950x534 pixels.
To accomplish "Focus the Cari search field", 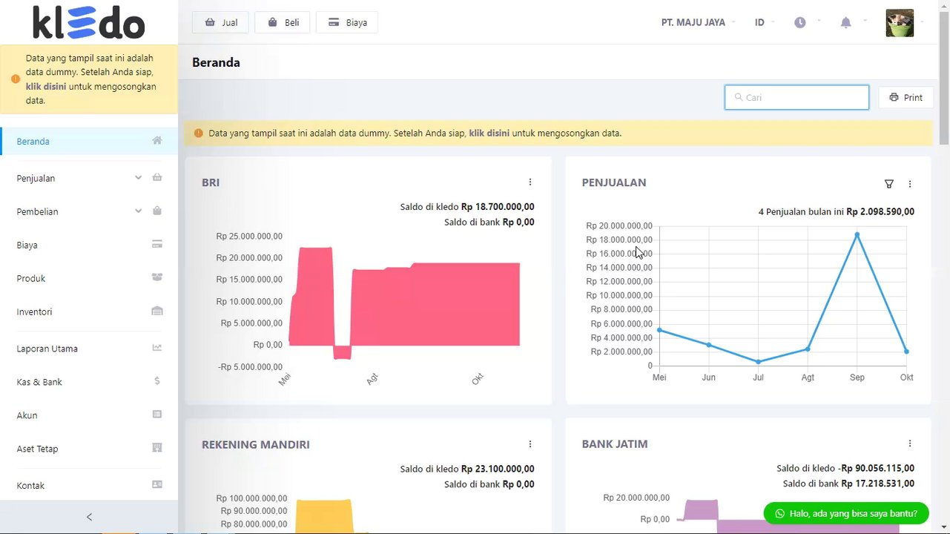I will pyautogui.click(x=796, y=97).
